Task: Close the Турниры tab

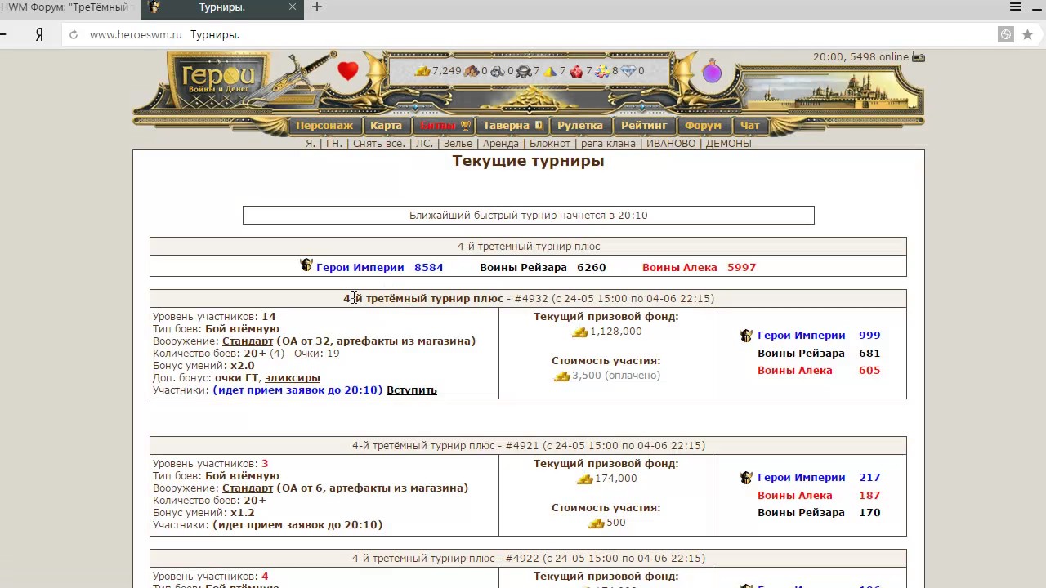Action: coord(293,7)
